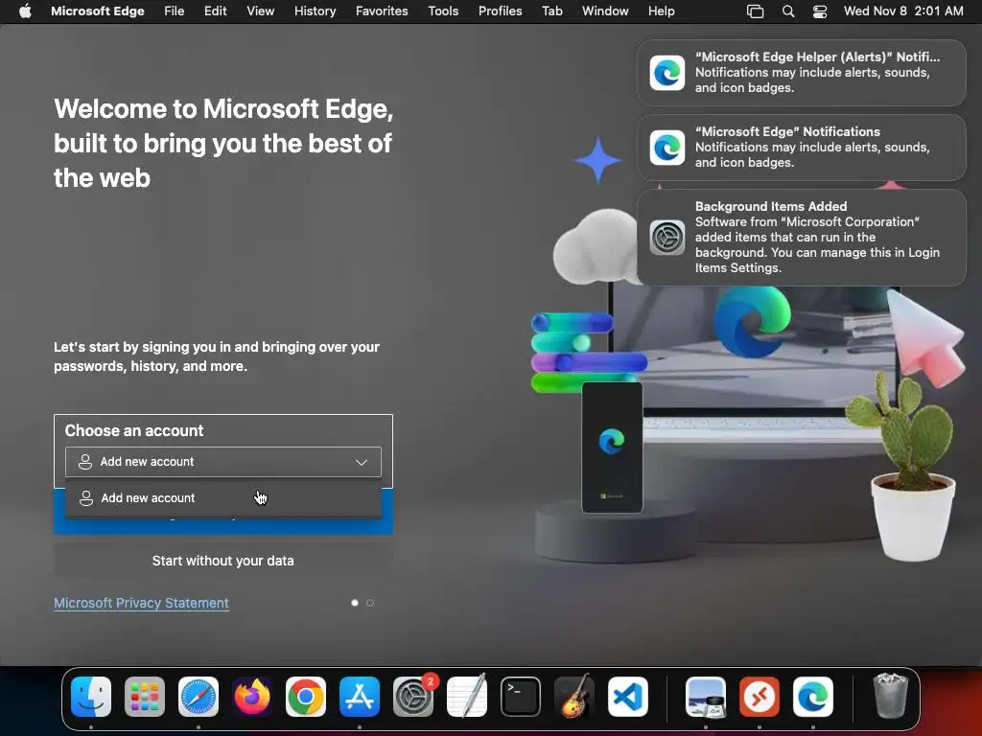Click Microsoft Edge icon in the Dock
982x736 pixels.
(x=813, y=697)
